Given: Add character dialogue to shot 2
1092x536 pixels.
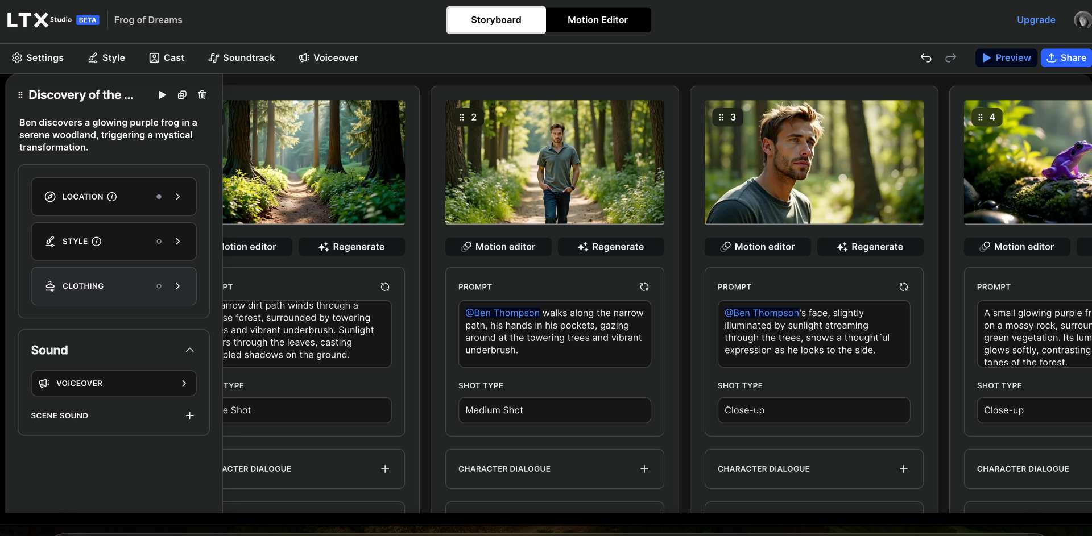Looking at the screenshot, I should click(644, 469).
